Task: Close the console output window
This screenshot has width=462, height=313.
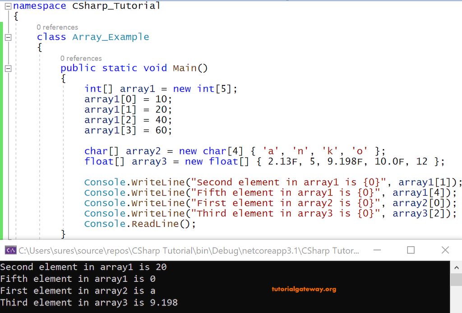Action: click(x=445, y=250)
